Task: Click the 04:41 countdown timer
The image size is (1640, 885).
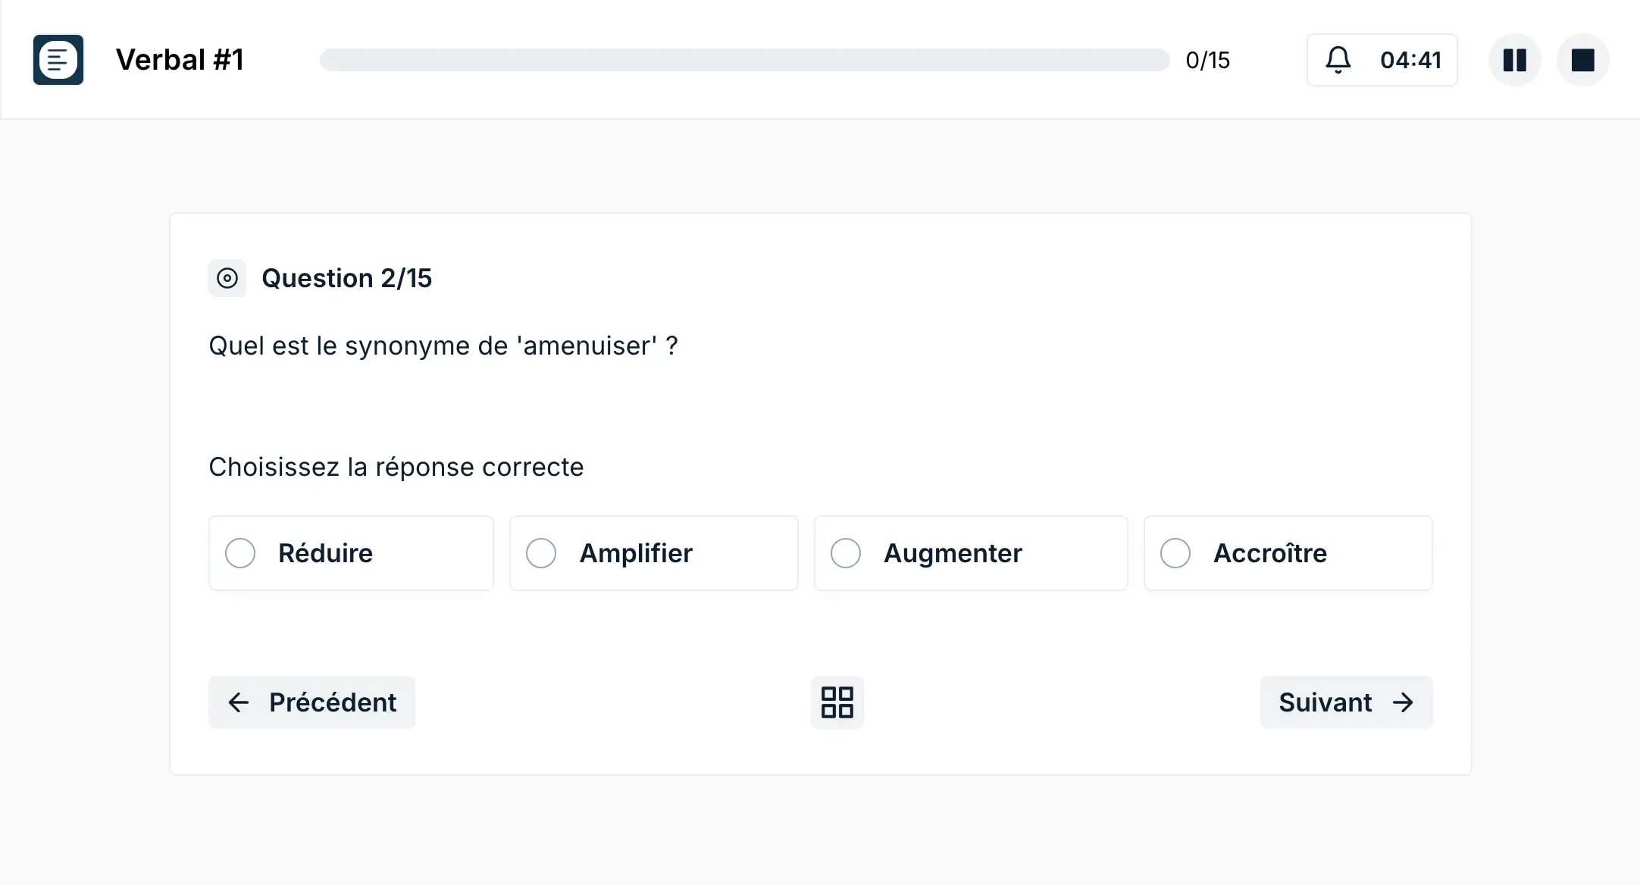Action: pyautogui.click(x=1411, y=60)
